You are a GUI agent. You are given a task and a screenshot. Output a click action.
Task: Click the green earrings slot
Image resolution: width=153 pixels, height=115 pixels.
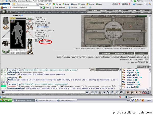[x=30, y=18]
